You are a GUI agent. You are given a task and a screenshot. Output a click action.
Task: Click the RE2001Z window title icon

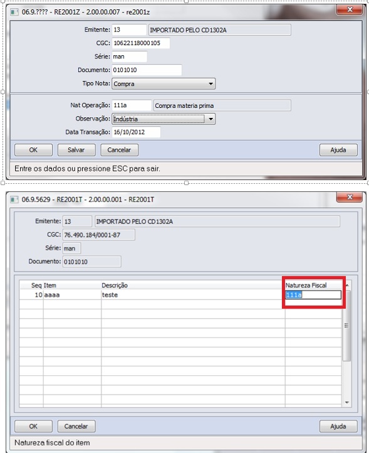[x=14, y=13]
